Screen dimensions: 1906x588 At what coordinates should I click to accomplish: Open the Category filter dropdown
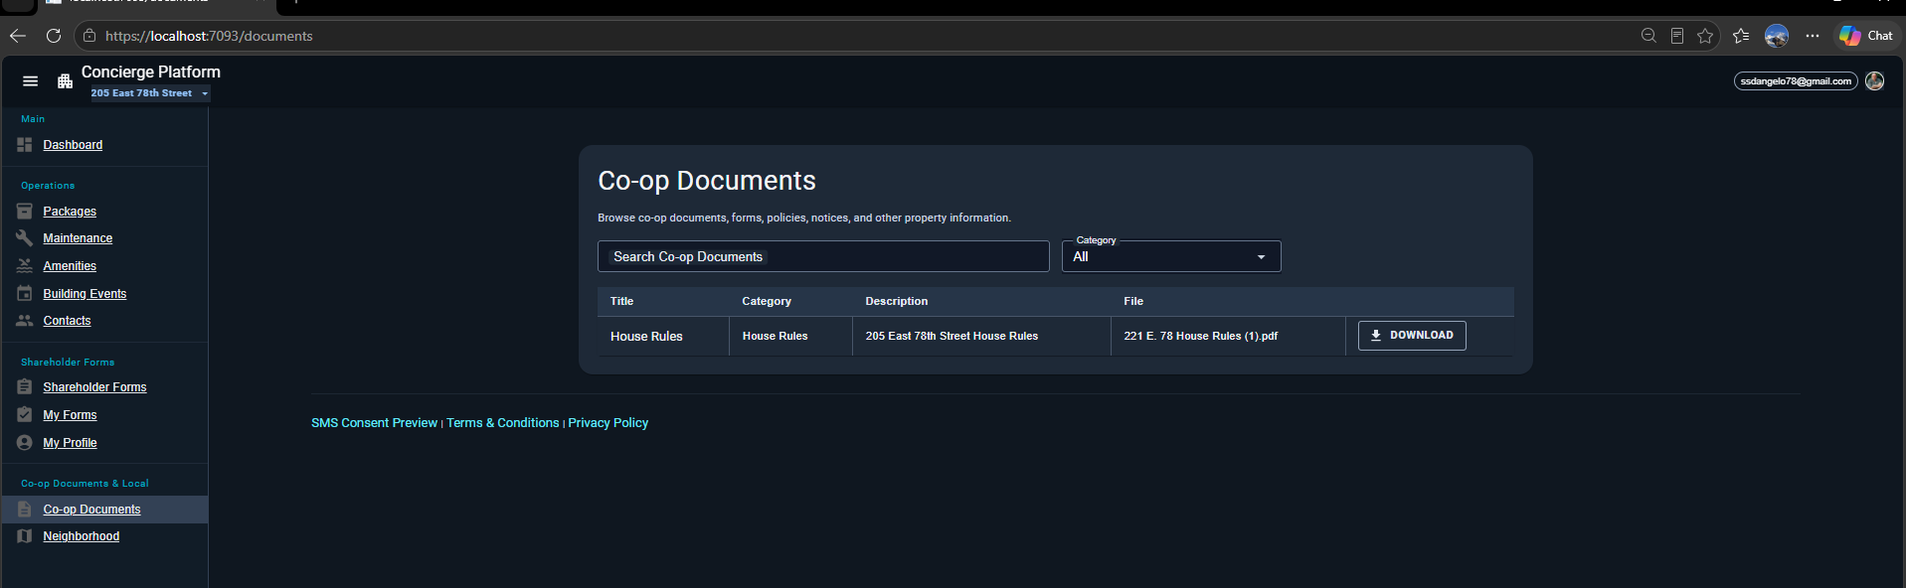(x=1171, y=256)
